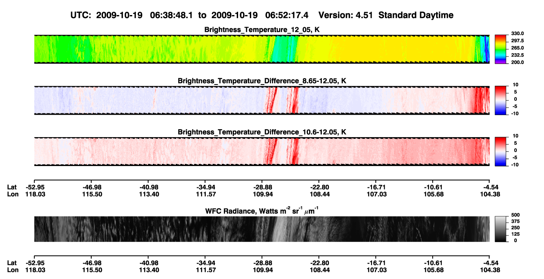
Task: Click upper axis latitude label -22.80
Action: click(319, 187)
